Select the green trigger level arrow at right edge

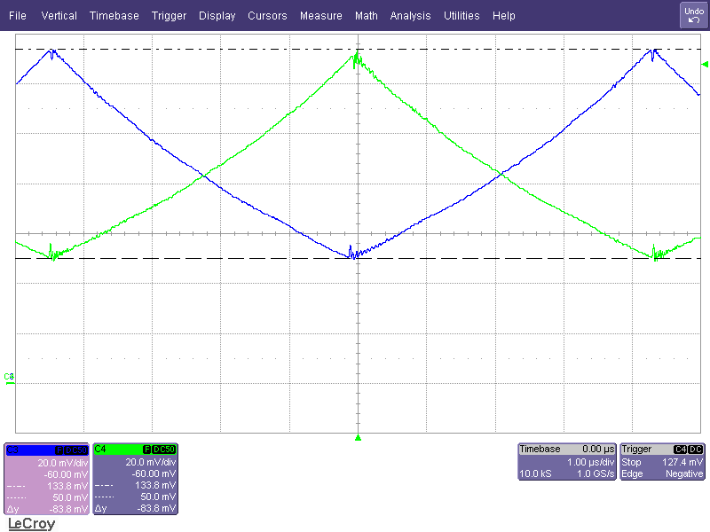tap(705, 64)
